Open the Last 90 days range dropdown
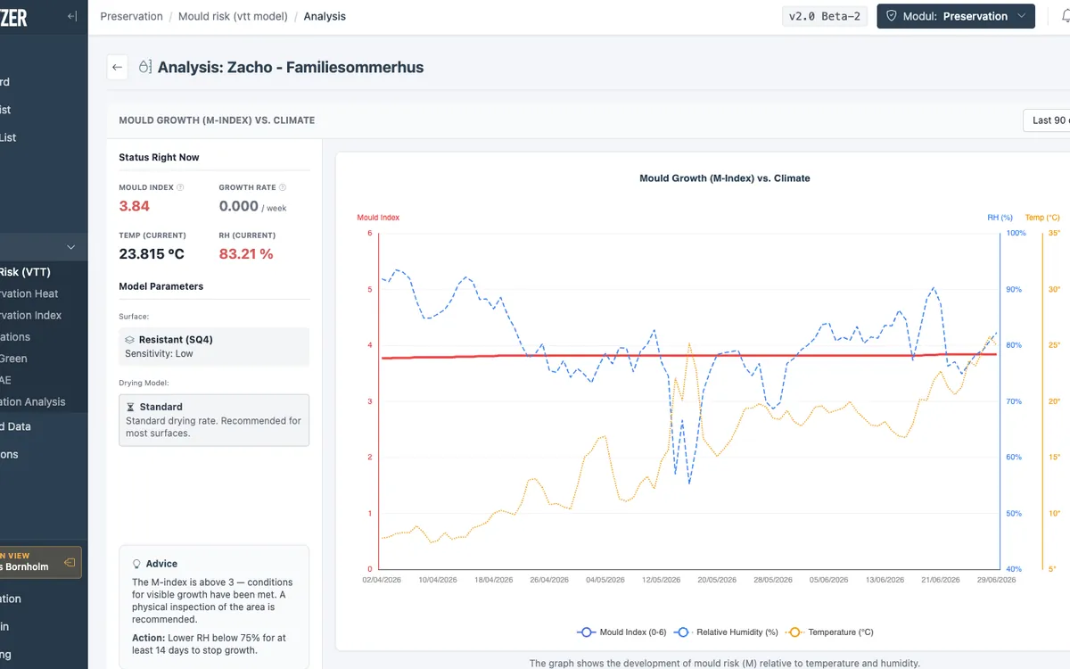 (1047, 120)
